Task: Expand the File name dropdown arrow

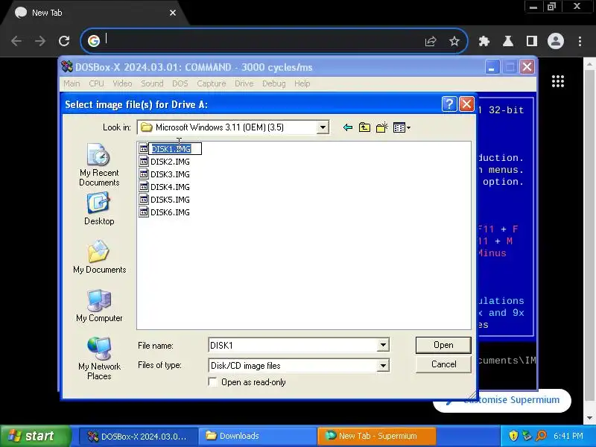Action: pos(383,345)
